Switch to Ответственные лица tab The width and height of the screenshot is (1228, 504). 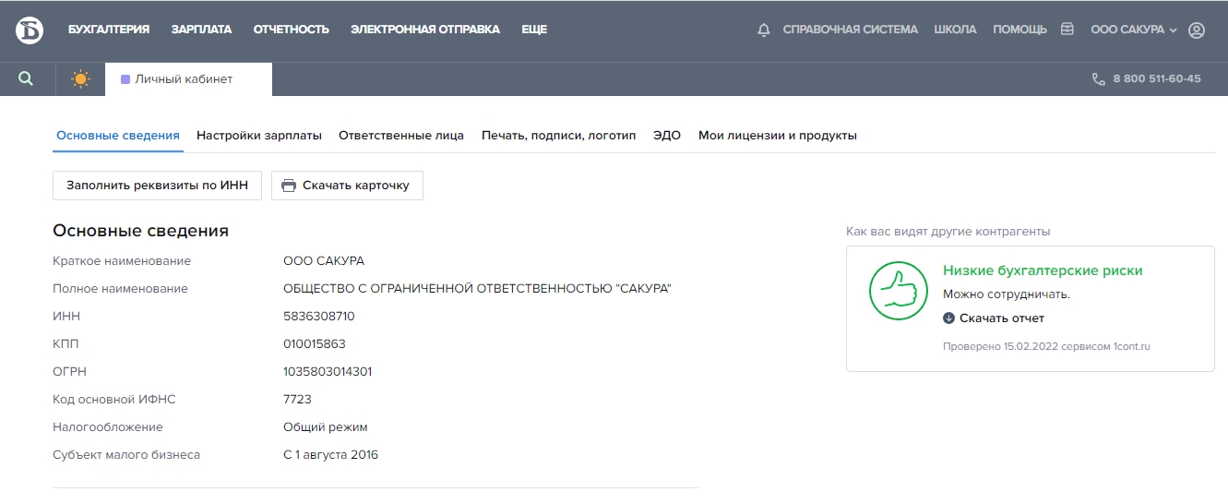point(401,136)
